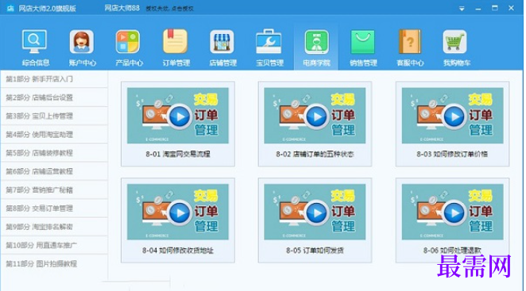The height and width of the screenshot is (291, 526).
Task: Click the 8-03 如何修改订单价格 title
Action: (452, 155)
